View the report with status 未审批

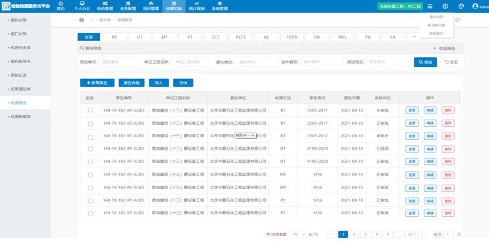click(x=412, y=110)
